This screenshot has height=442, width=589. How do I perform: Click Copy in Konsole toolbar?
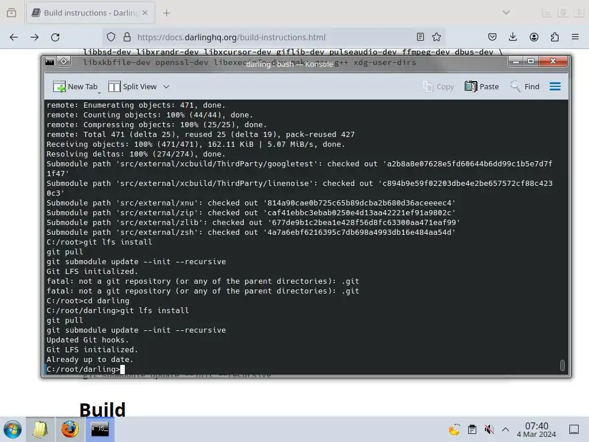click(x=438, y=86)
